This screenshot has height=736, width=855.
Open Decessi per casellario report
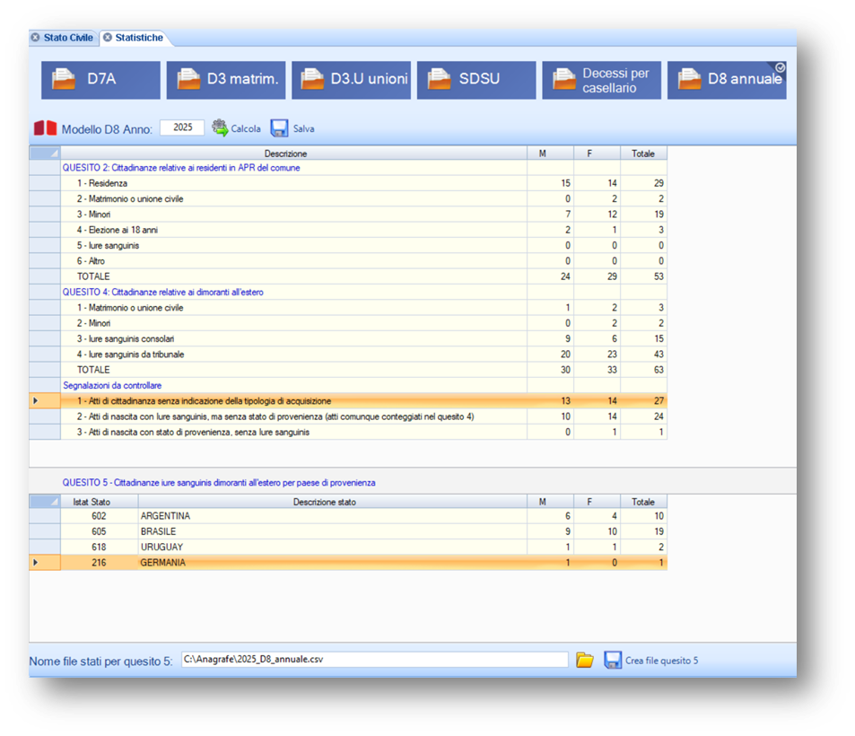point(601,80)
